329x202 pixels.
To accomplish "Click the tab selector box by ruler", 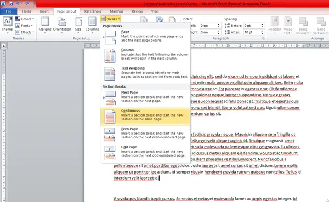I will (4, 45).
